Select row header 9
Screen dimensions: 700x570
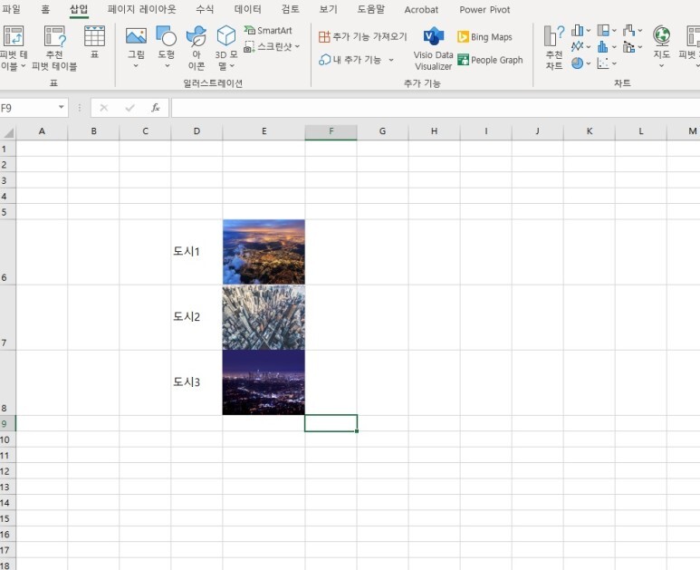tap(7, 423)
